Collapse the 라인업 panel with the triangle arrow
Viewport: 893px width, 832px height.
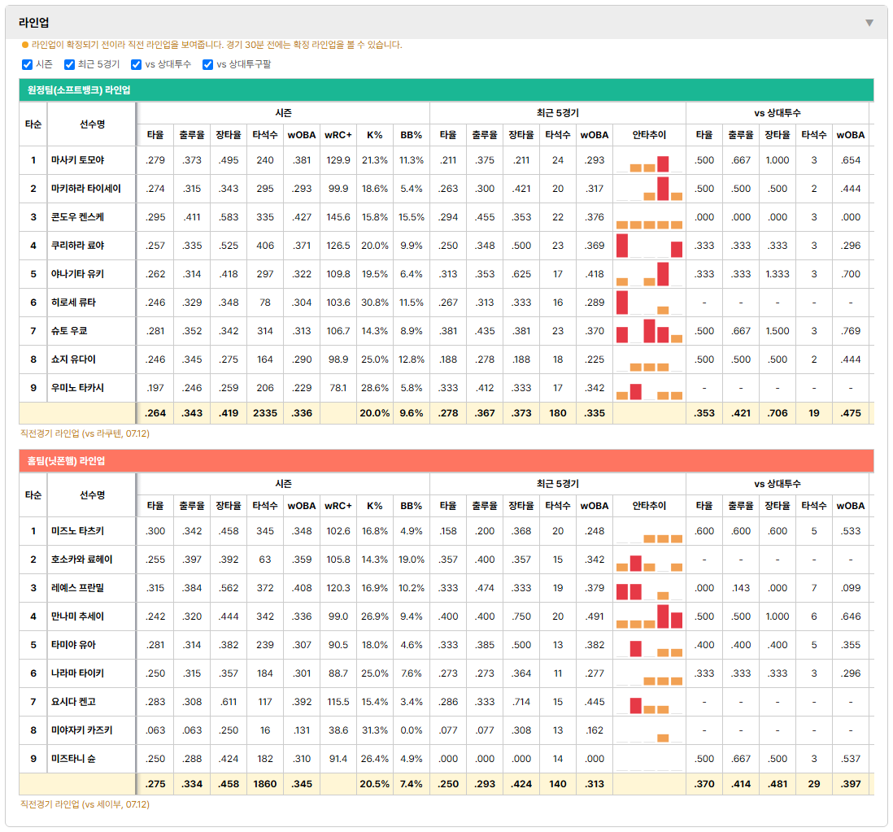coord(869,23)
